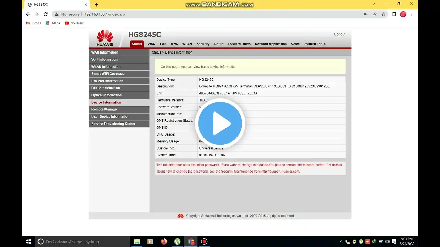The width and height of the screenshot is (440, 247).
Task: Open the Forward Rules tab
Action: (239, 44)
